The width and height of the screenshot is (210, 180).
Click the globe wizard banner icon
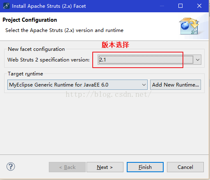pyautogui.click(x=189, y=26)
